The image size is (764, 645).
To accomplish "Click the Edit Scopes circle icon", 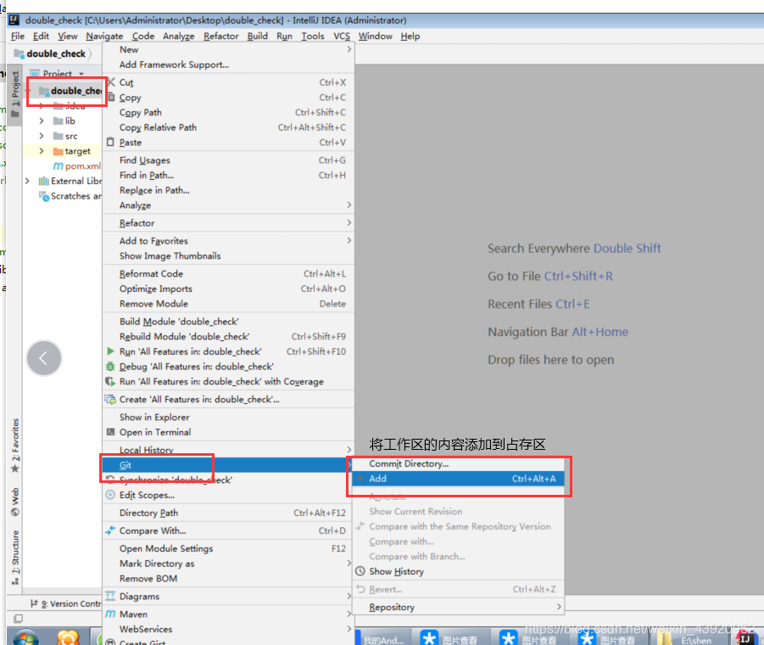I will 110,495.
